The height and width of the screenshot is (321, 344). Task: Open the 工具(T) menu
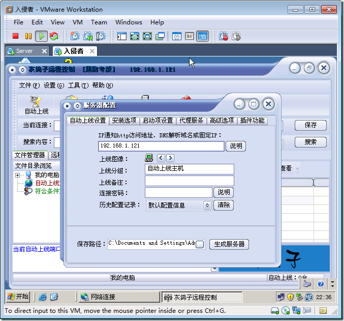point(78,85)
